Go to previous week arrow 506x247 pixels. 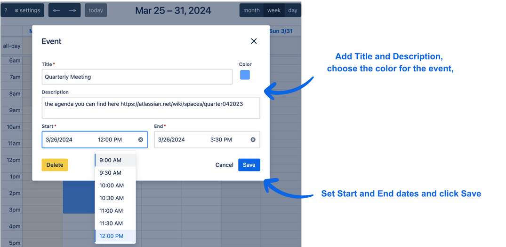[56, 10]
